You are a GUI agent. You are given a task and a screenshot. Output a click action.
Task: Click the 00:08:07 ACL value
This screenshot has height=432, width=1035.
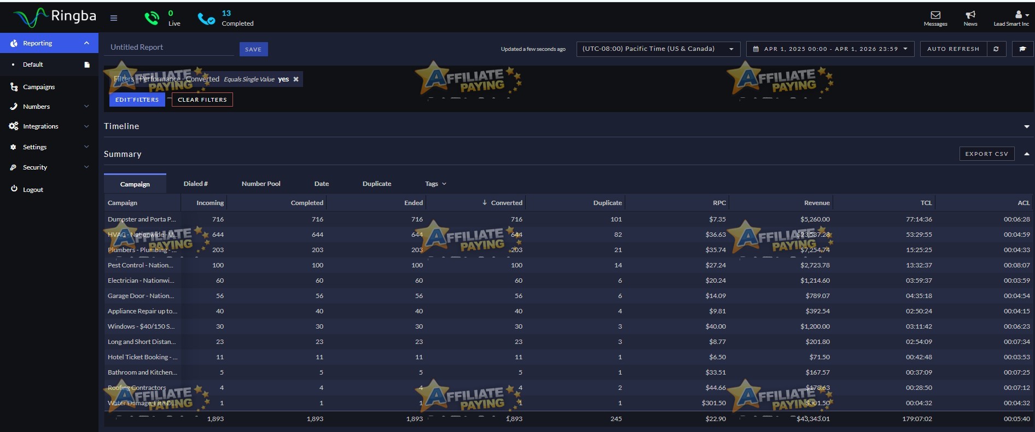(1017, 265)
